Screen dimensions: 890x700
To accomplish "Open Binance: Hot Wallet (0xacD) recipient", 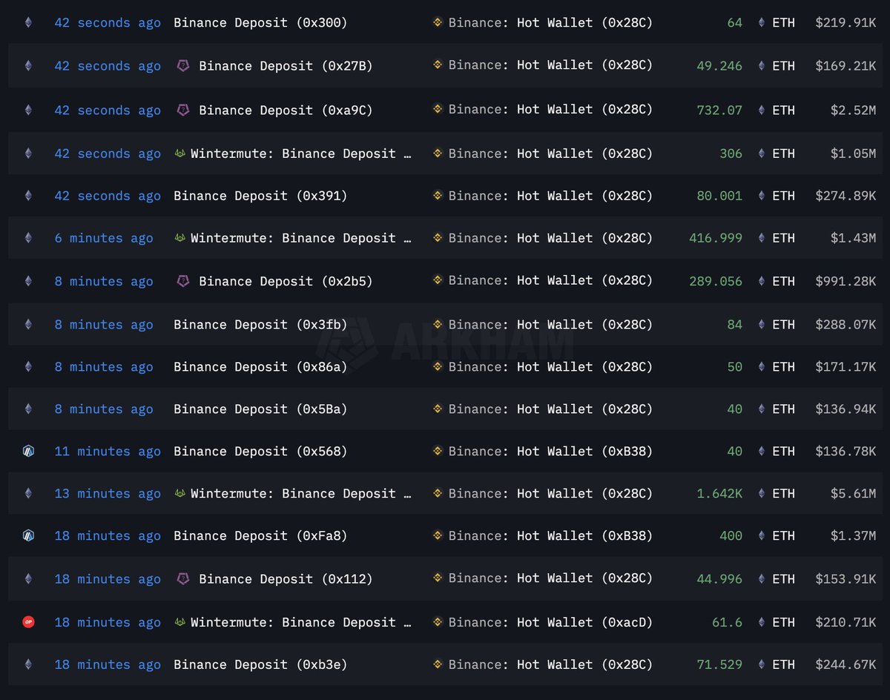I will [x=551, y=622].
